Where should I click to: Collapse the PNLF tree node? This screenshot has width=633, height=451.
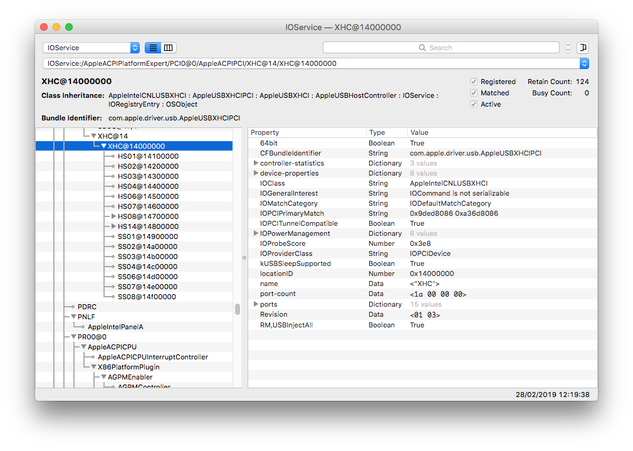click(x=73, y=317)
